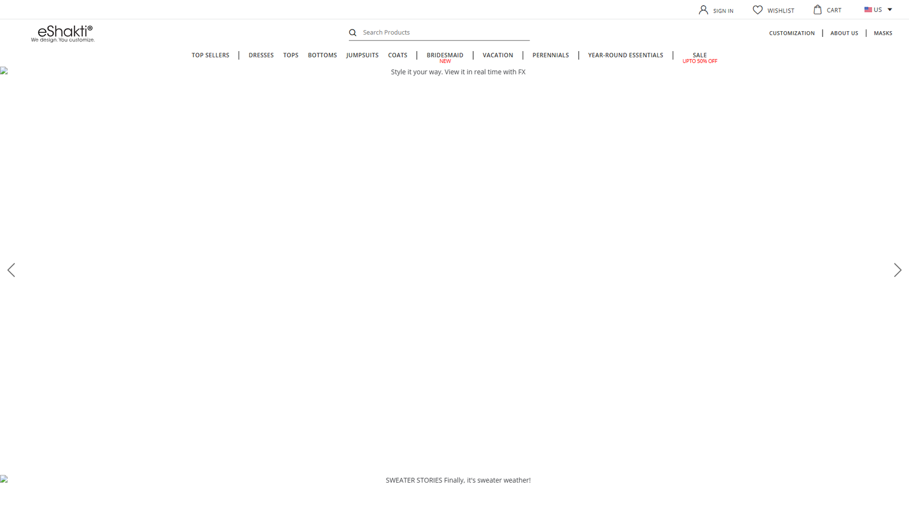
Task: Click the Sign In user icon
Action: pyautogui.click(x=703, y=10)
